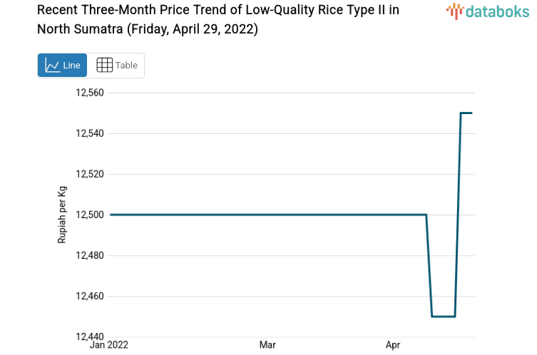The width and height of the screenshot is (537, 355).
Task: Open the databoks wordmark link
Action: coord(498,11)
